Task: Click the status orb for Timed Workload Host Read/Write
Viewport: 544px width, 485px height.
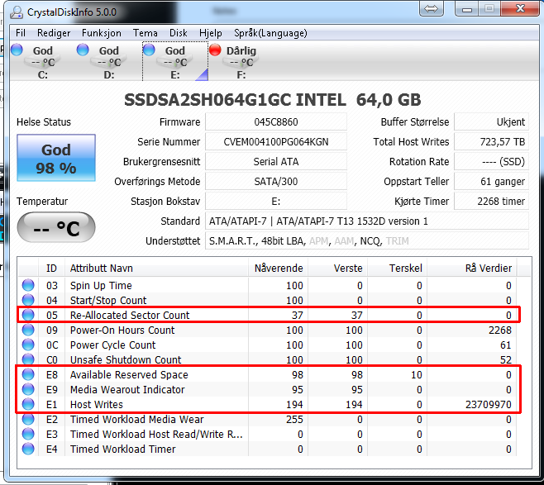Action: pyautogui.click(x=28, y=434)
